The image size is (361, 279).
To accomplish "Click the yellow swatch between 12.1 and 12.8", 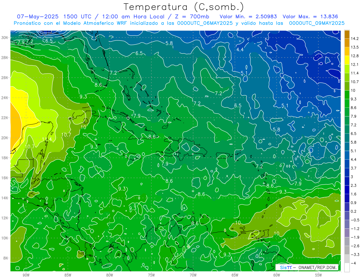I will tap(347, 60).
